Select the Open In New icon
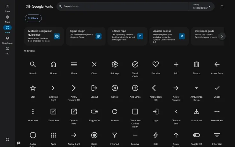This screenshot has width=235, height=147. tap(74, 112)
